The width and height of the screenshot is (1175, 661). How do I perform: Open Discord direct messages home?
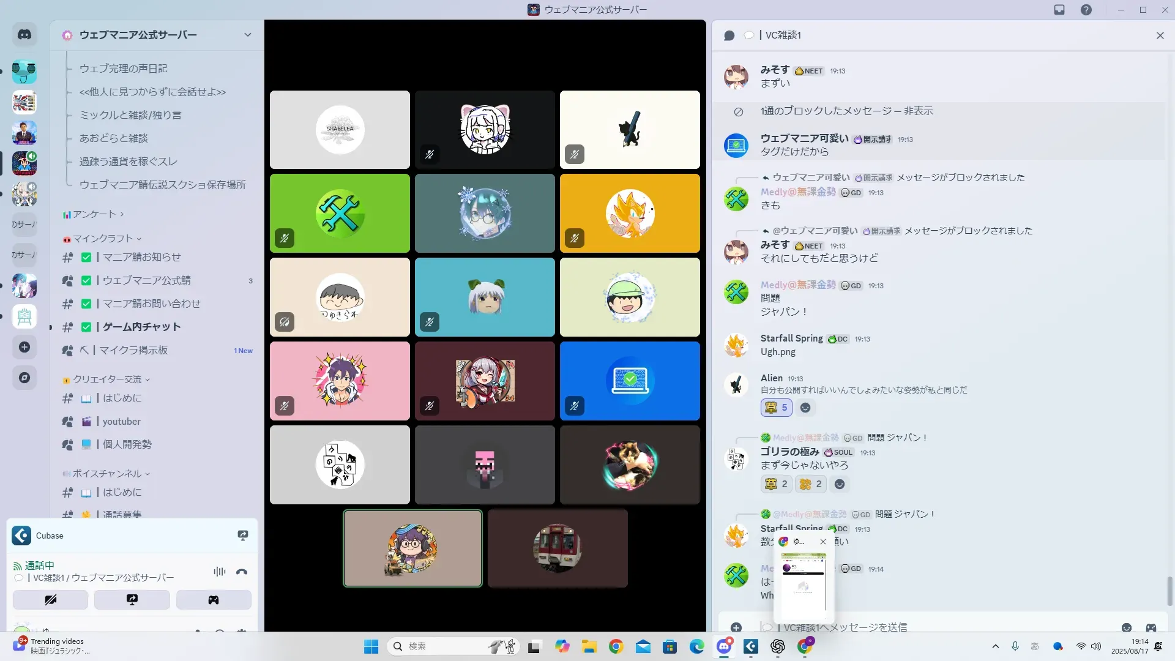click(24, 35)
